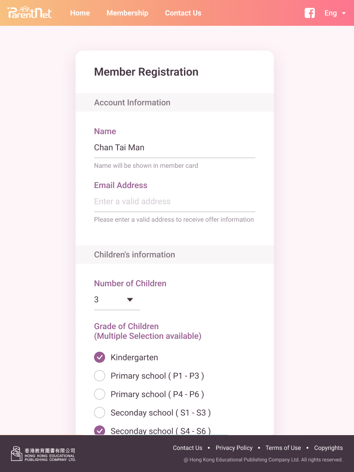
Task: Go to the Home menu item
Action: pyautogui.click(x=80, y=13)
